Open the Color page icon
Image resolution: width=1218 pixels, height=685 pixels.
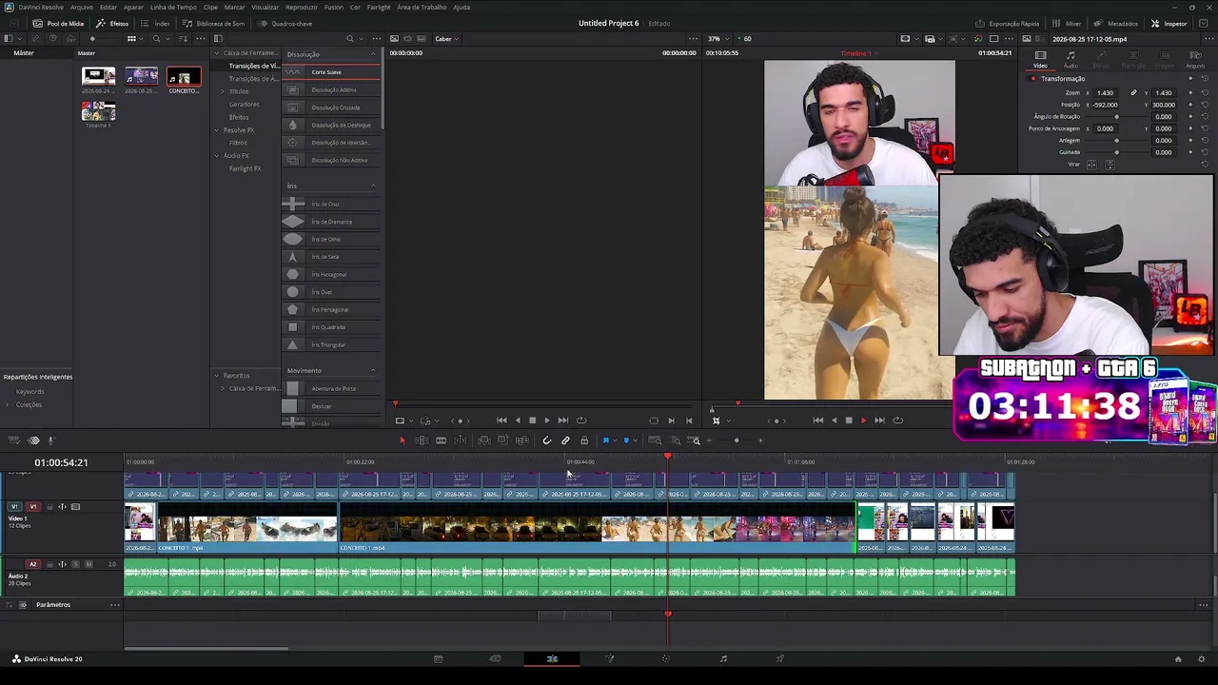(666, 658)
